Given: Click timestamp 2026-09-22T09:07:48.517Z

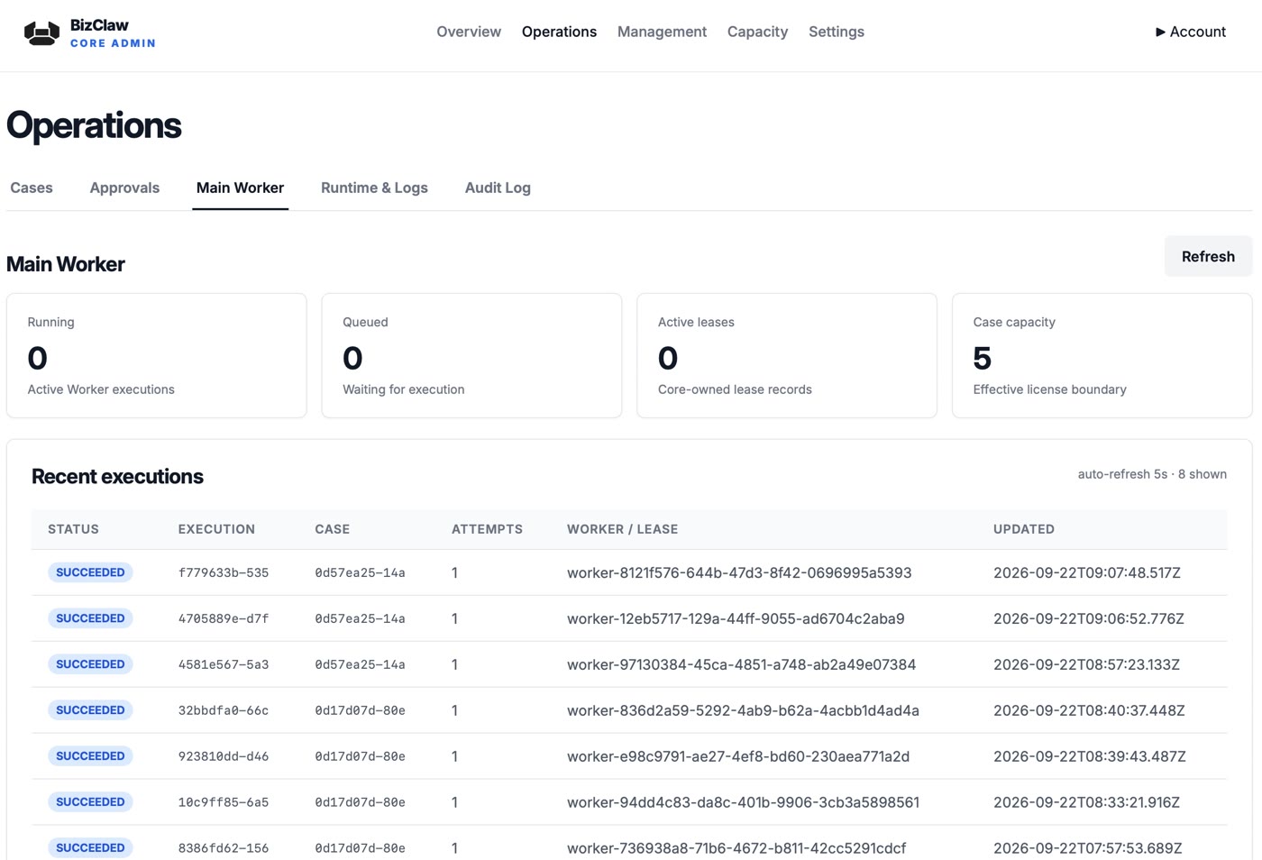Looking at the screenshot, I should (x=1087, y=572).
